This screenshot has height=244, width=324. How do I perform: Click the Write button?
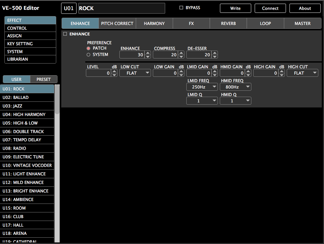[235, 8]
